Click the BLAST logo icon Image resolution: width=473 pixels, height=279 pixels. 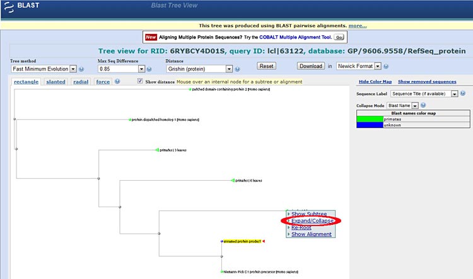tap(9, 7)
